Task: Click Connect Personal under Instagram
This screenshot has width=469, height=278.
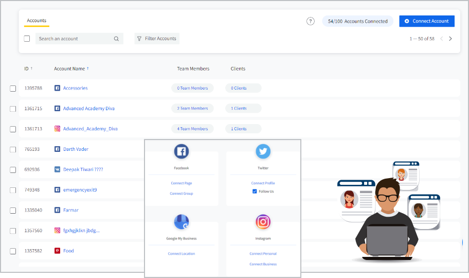Action: pyautogui.click(x=263, y=254)
